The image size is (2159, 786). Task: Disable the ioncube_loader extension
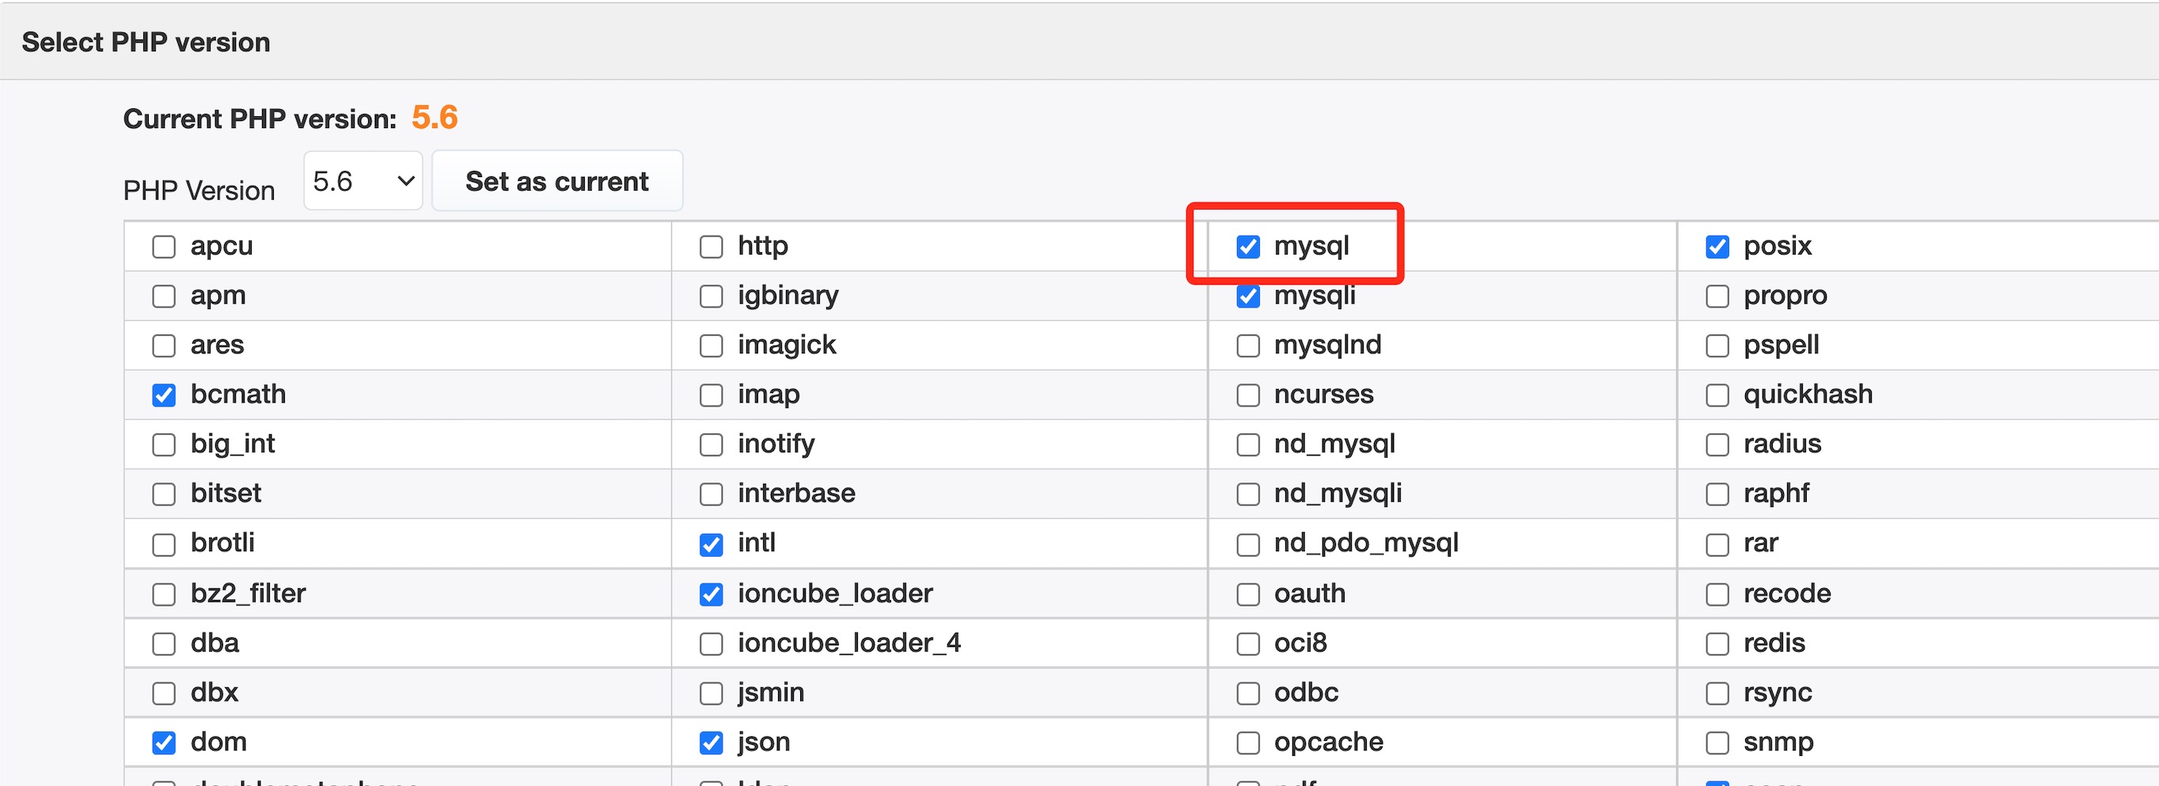tap(711, 595)
